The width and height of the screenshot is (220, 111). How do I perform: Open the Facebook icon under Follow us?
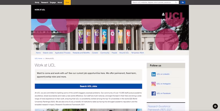153,93
